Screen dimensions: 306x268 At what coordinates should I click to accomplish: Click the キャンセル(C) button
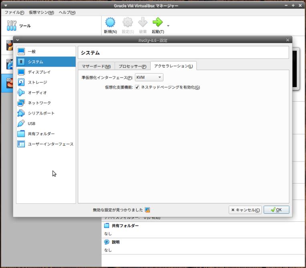click(245, 210)
